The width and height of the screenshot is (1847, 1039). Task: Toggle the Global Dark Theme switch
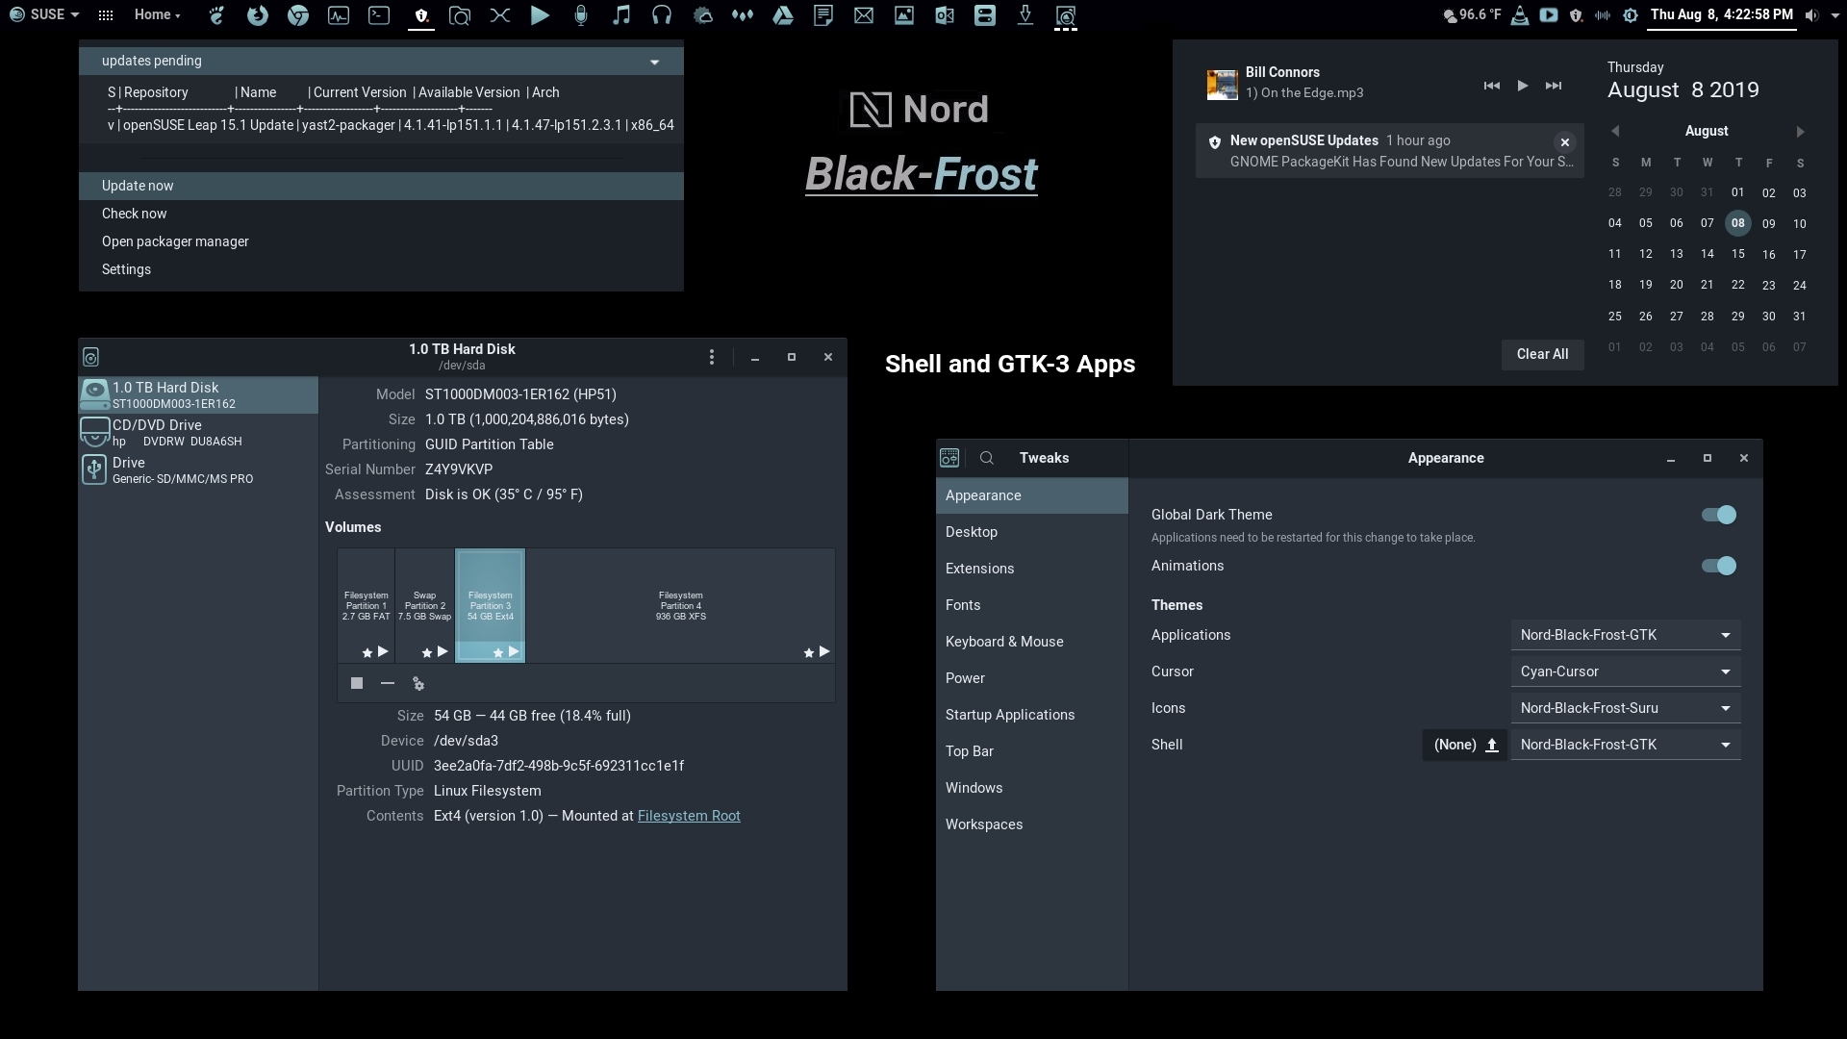(1719, 515)
